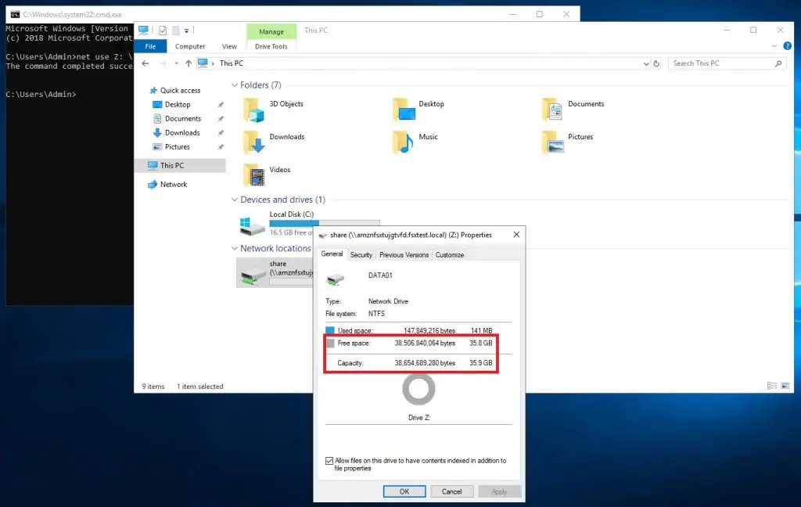The width and height of the screenshot is (801, 507).
Task: Open the Music folder icon
Action: 403,142
